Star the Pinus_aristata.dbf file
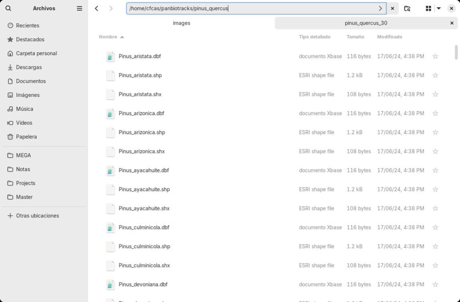Screen dimensions: 460x302 pyautogui.click(x=435, y=56)
